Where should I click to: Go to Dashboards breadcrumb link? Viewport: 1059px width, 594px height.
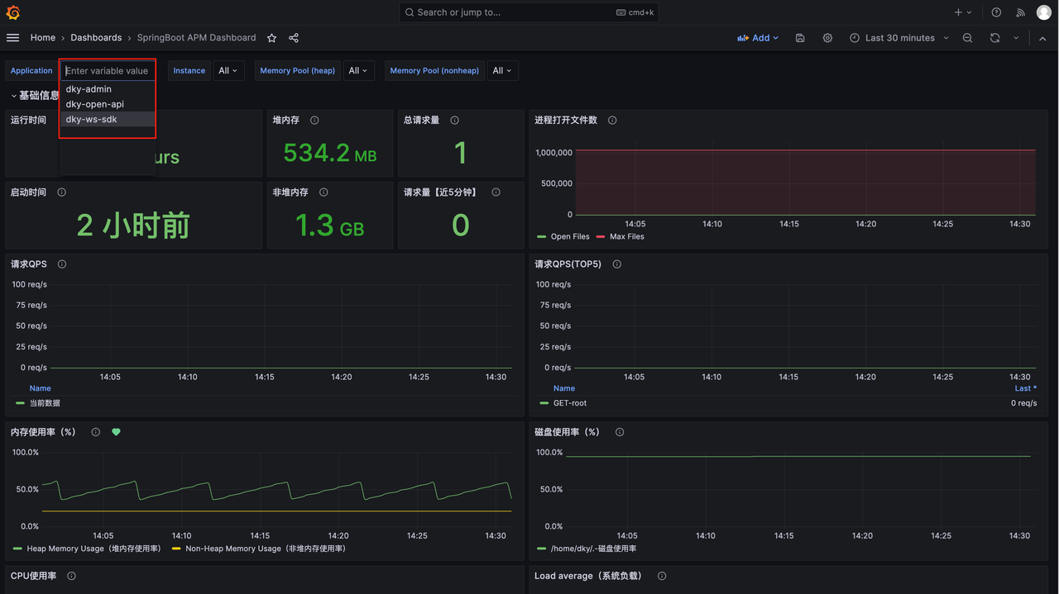tap(96, 38)
